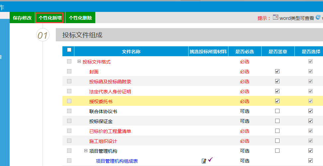Toggle the 是否签章 checkbox for 投标函及投标函附录

tap(277, 81)
